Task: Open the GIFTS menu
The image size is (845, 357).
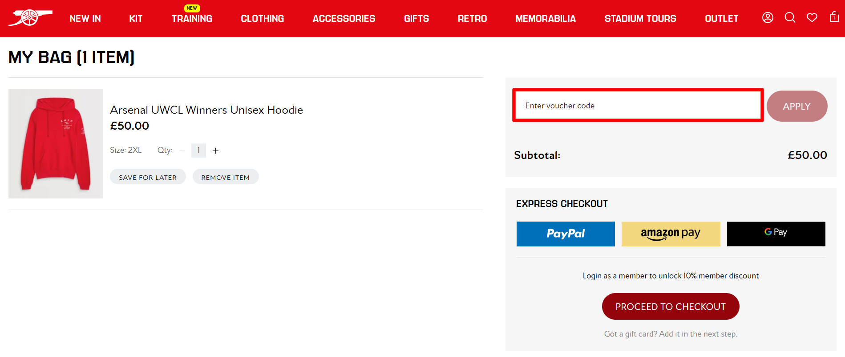Action: point(416,19)
